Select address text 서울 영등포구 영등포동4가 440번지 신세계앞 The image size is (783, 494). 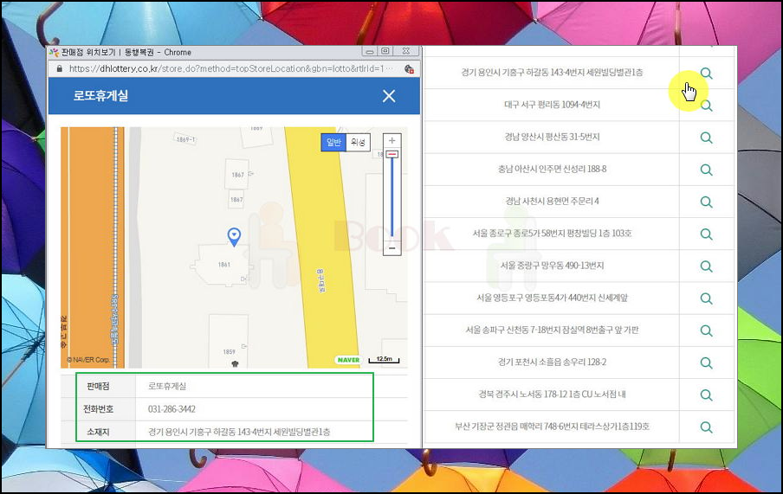[552, 298]
